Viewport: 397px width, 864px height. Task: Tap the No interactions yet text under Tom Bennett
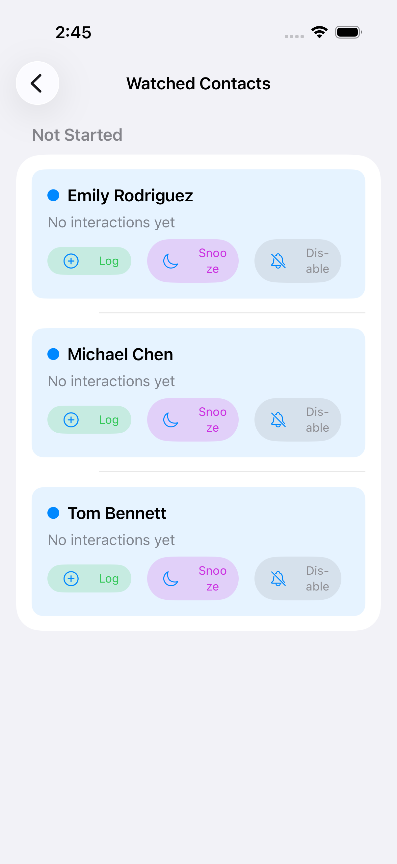coord(111,540)
